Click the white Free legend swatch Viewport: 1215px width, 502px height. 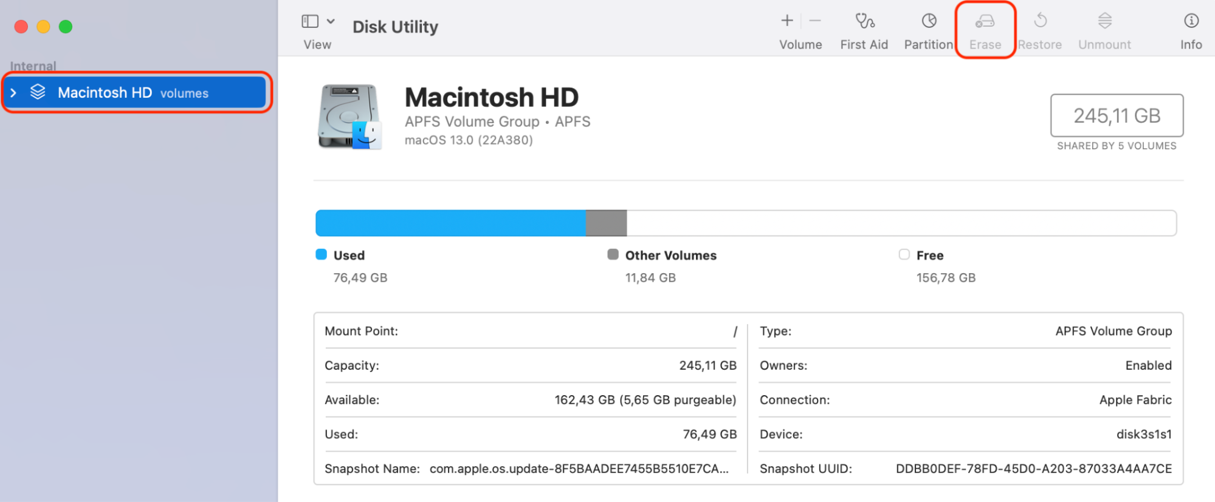[x=904, y=254]
